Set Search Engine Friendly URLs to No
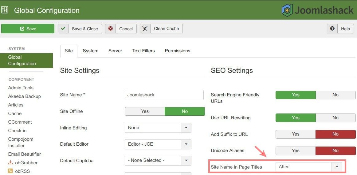Screen dimensions: 357x175 coord(335,95)
